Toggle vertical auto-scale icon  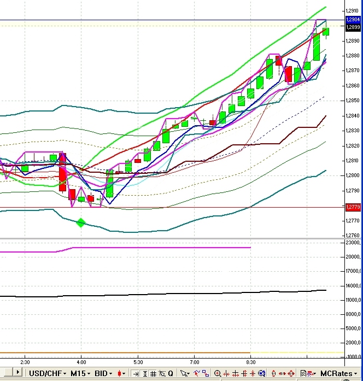click(145, 373)
